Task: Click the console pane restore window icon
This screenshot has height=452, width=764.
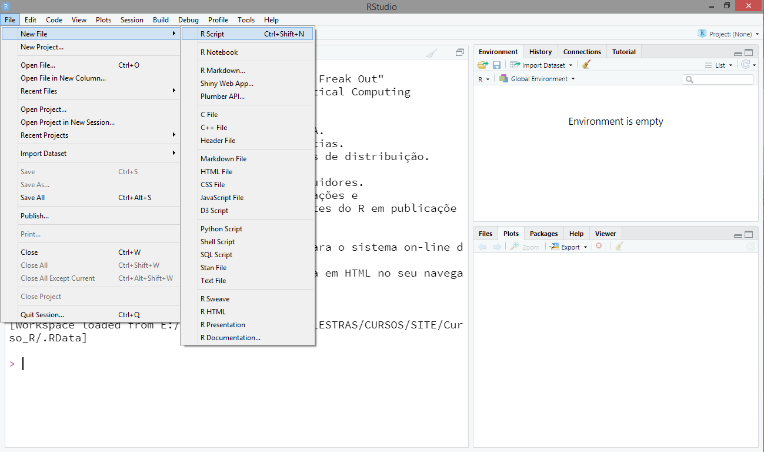Action: tap(460, 52)
